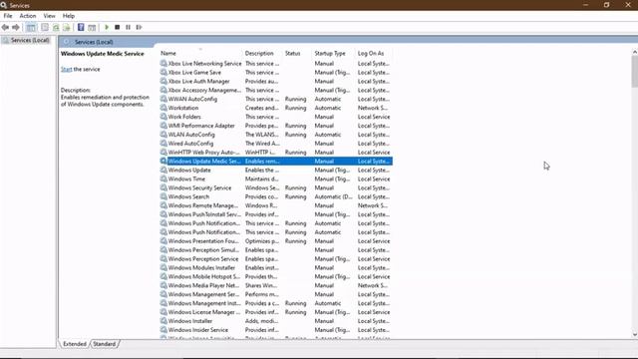
Task: Click gear icon for Windows Insider Service
Action: 163,330
